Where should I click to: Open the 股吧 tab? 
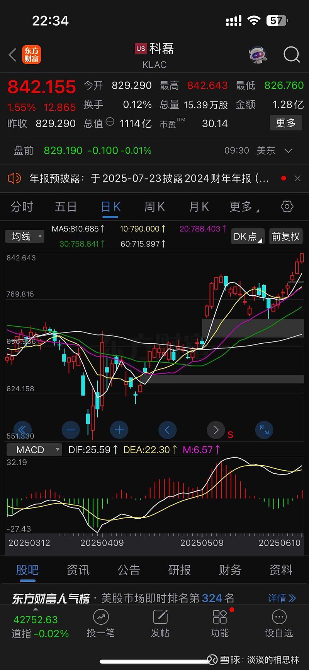(27, 570)
